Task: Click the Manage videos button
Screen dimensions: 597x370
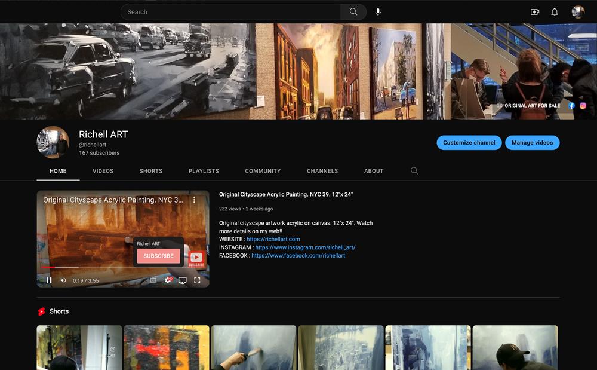Action: point(533,142)
